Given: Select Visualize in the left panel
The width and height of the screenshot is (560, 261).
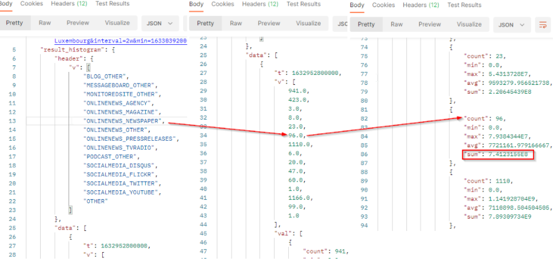Looking at the screenshot, I should 117,23.
